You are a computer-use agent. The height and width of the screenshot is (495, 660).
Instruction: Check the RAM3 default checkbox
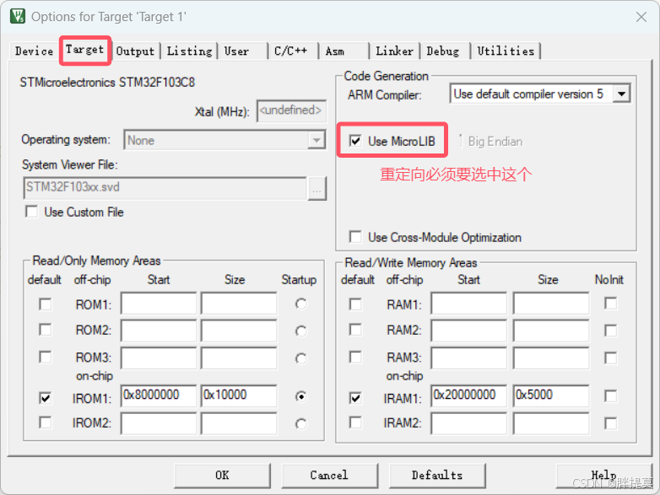[x=355, y=357]
